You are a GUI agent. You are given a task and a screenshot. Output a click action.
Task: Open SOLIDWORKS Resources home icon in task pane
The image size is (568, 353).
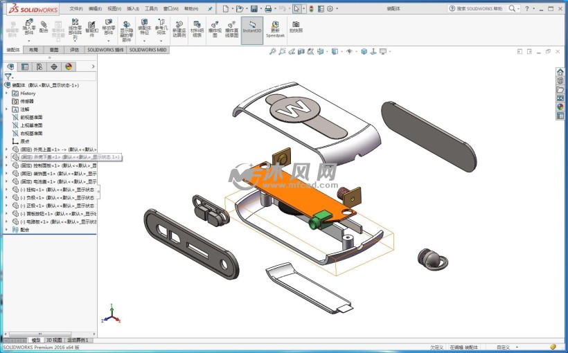click(560, 72)
